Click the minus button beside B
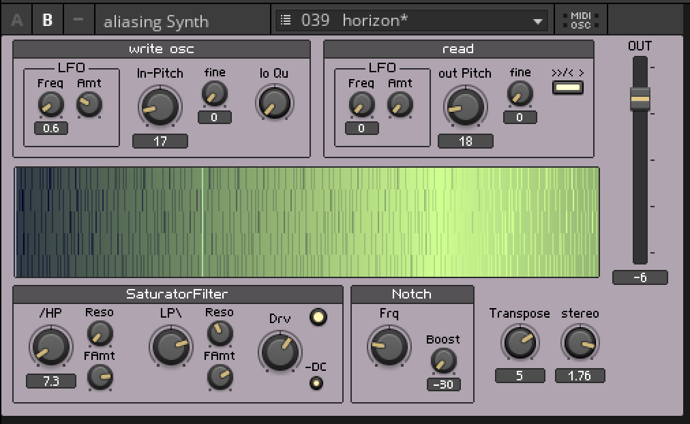The image size is (690, 424). (79, 20)
